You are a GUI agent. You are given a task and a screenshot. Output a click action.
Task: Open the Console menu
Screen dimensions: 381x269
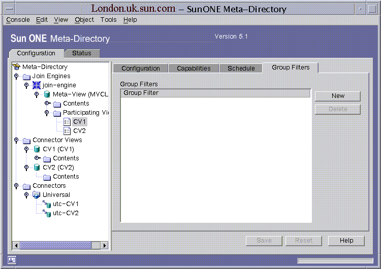(18, 20)
